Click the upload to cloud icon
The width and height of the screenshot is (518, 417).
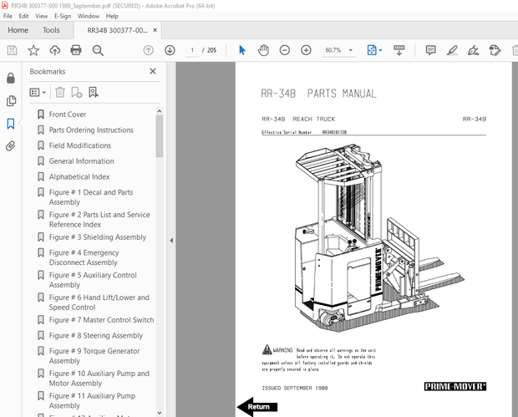tap(55, 50)
